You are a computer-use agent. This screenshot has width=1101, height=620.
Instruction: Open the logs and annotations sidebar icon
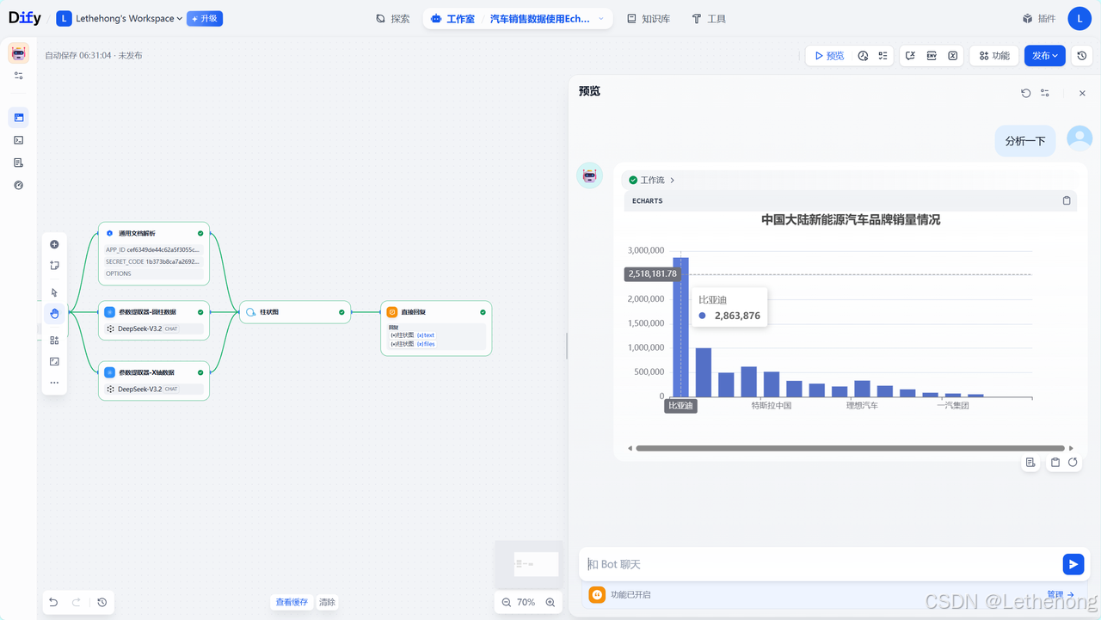click(x=19, y=163)
